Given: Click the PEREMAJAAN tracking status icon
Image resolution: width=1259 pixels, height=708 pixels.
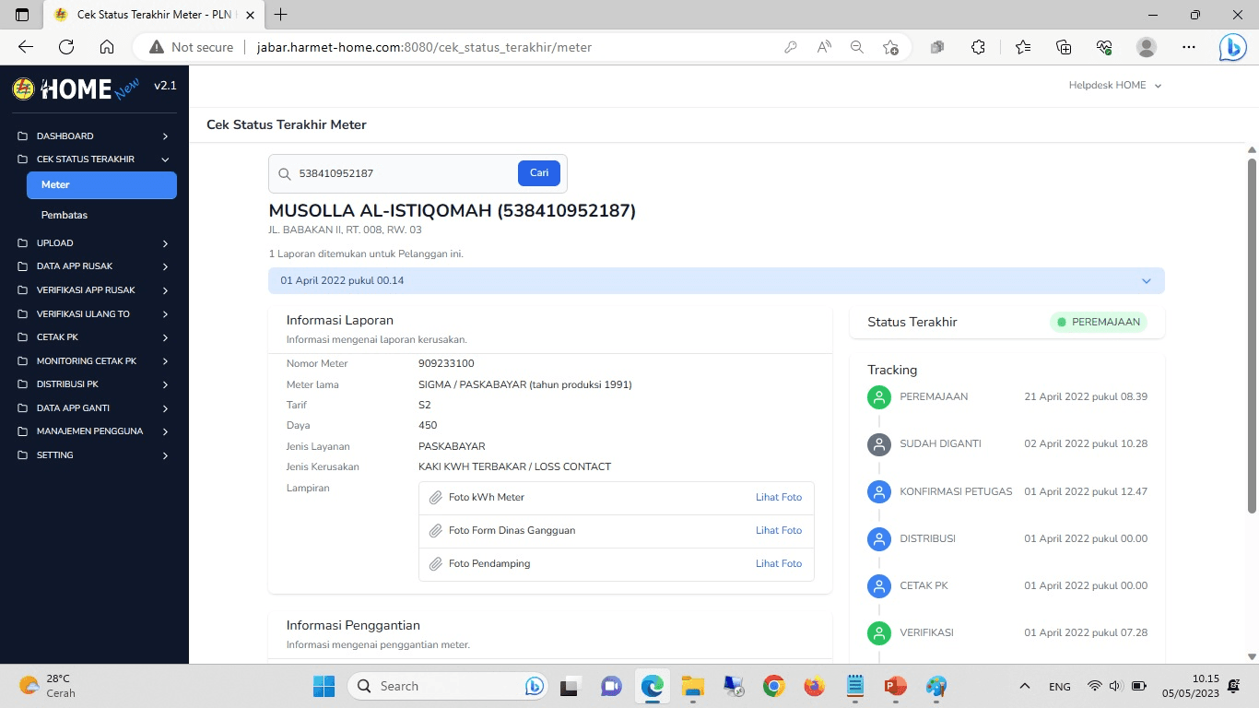Looking at the screenshot, I should click(x=879, y=397).
